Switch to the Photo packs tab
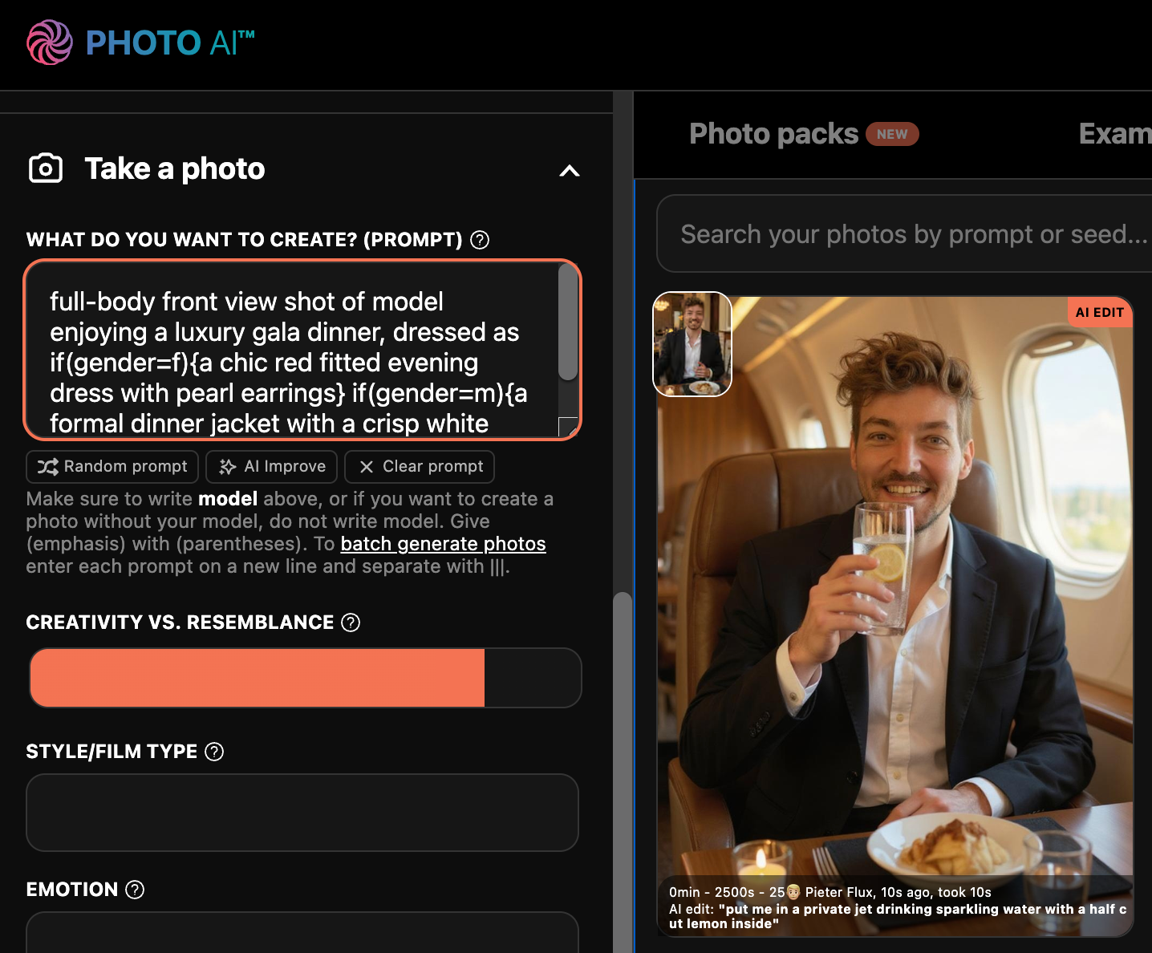This screenshot has height=953, width=1152. (774, 134)
